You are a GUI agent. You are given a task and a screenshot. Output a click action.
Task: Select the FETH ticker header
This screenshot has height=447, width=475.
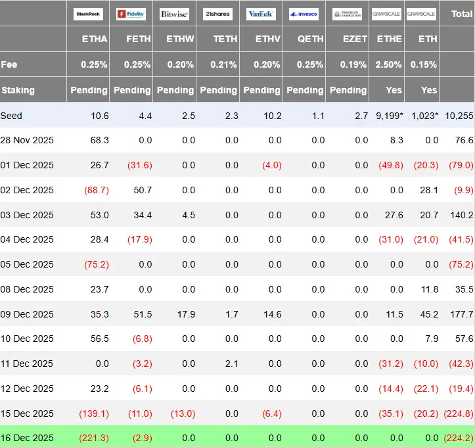(139, 39)
